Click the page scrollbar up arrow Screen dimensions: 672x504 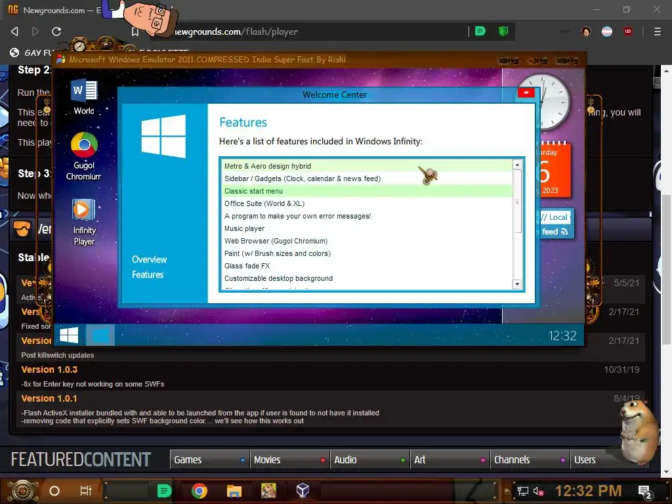[666, 70]
